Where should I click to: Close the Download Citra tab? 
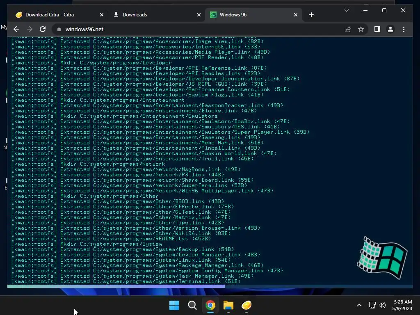[102, 15]
